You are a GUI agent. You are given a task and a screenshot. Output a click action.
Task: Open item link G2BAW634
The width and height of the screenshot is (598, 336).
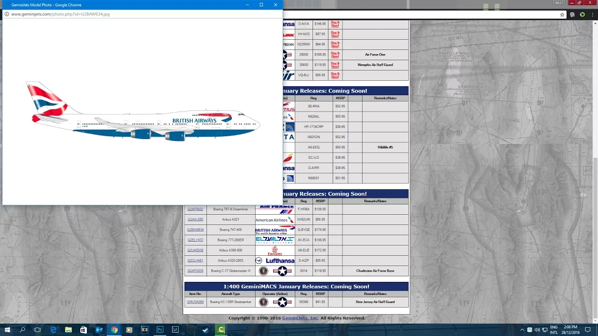click(195, 230)
